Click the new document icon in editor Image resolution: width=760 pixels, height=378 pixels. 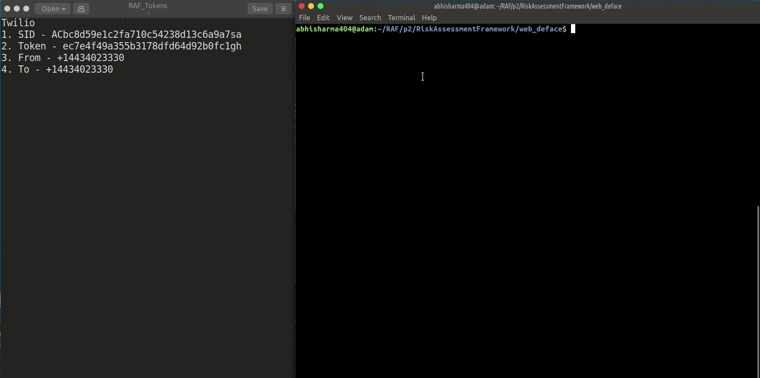click(x=81, y=9)
